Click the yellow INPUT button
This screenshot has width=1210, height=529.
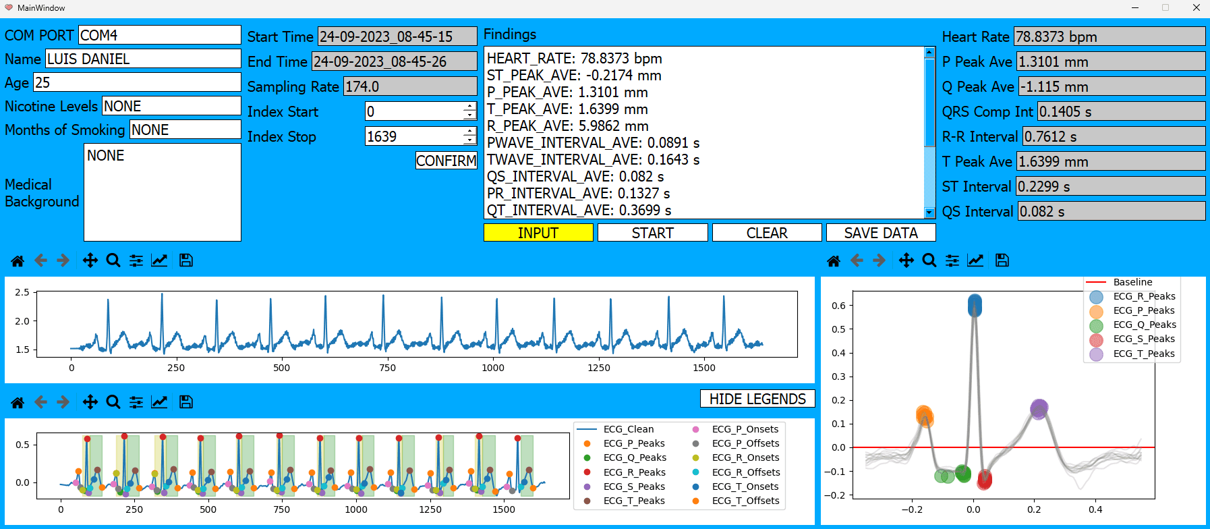pos(538,233)
